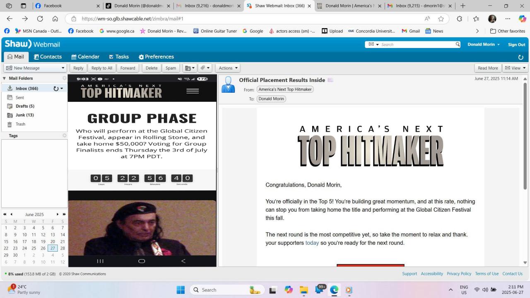Open the Accessibility footer link
The width and height of the screenshot is (530, 298).
coord(432,274)
